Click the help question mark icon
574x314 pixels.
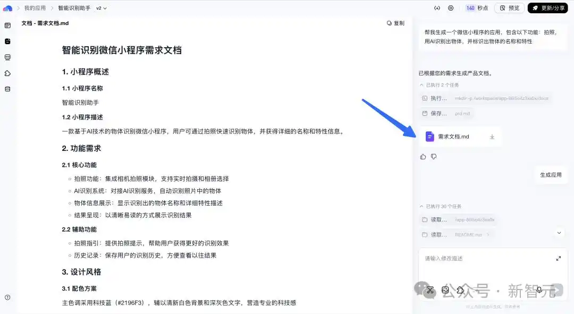click(7, 298)
